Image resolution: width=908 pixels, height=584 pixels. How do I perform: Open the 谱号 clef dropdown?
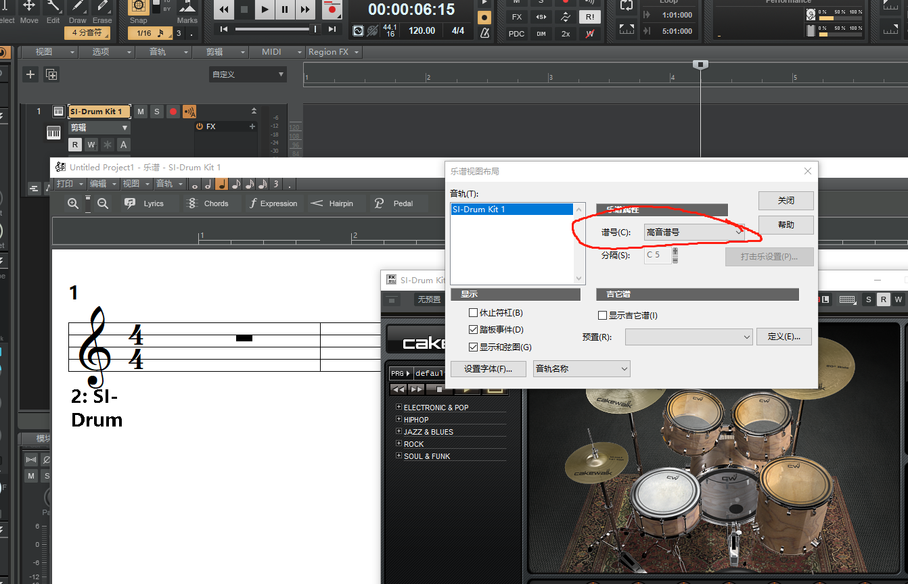pyautogui.click(x=694, y=232)
